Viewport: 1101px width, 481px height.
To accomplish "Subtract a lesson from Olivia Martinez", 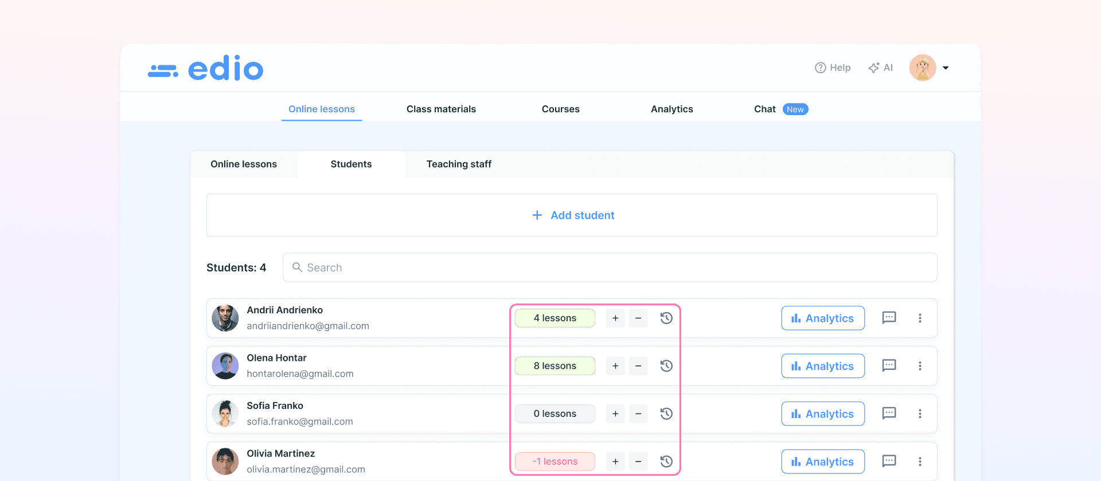I will 638,462.
